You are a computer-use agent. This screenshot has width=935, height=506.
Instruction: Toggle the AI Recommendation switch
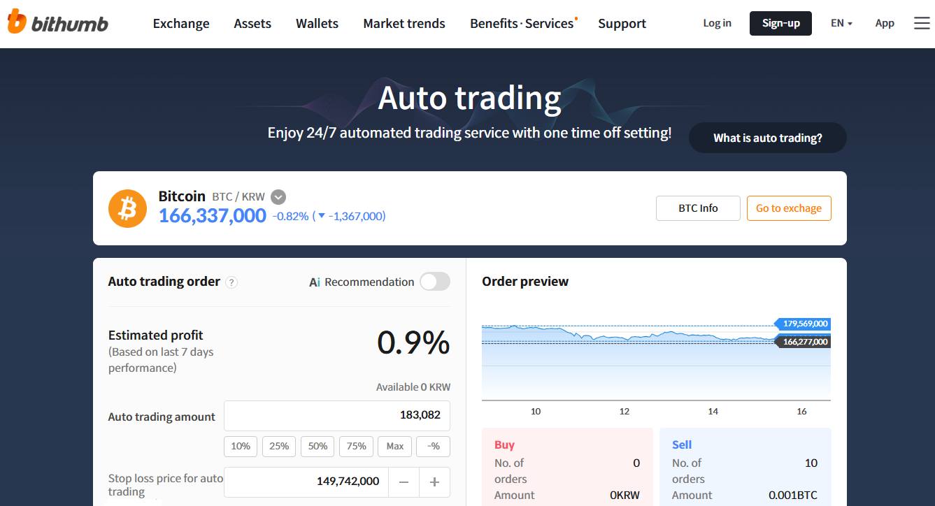coord(434,282)
